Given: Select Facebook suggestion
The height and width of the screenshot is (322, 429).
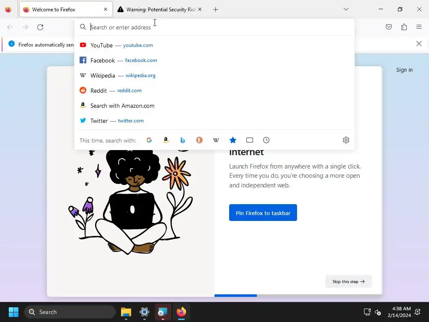Looking at the screenshot, I should 214,60.
